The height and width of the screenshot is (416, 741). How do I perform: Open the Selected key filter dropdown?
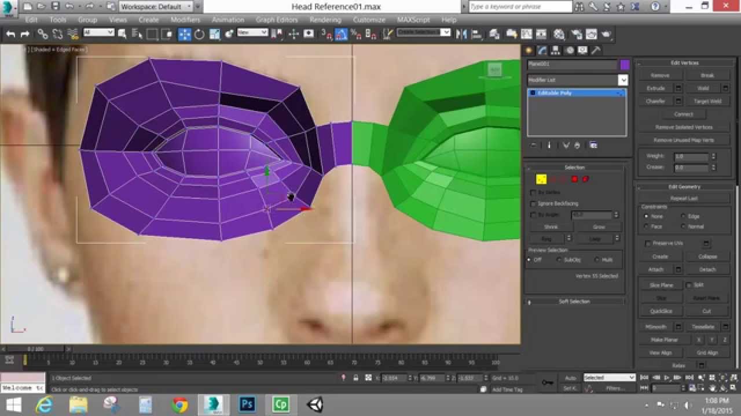(x=609, y=377)
